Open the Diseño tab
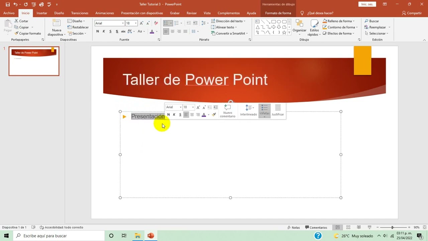This screenshot has width=428, height=241. pyautogui.click(x=59, y=13)
